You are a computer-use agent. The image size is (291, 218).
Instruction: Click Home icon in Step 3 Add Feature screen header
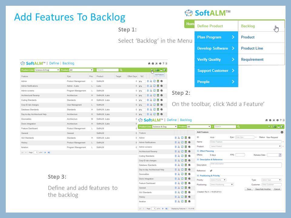(266, 120)
